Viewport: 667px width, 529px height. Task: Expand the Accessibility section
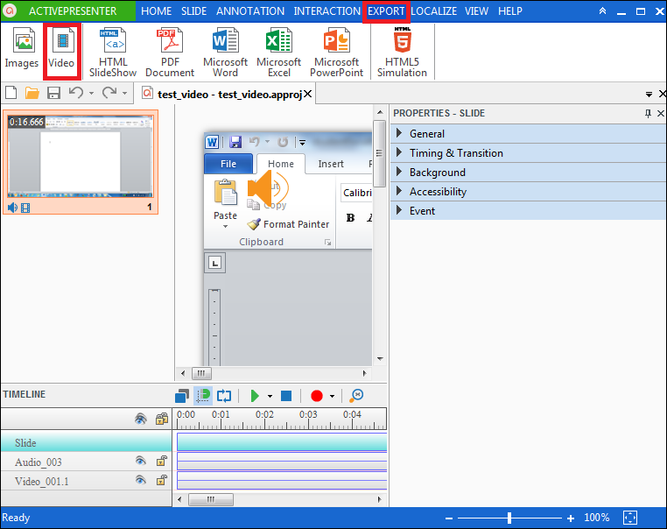[x=528, y=192]
